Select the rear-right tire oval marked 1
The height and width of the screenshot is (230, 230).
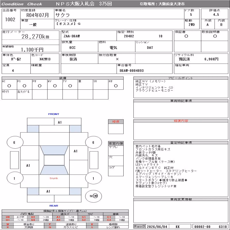click(93, 178)
